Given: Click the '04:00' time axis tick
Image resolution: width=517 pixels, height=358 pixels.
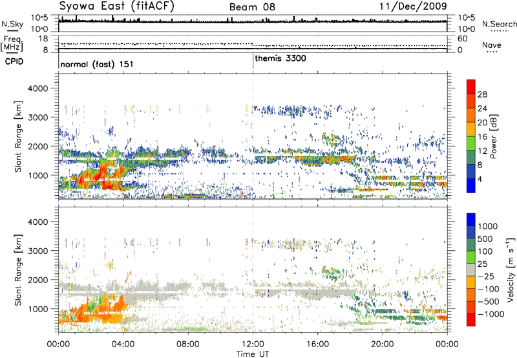Looking at the screenshot, I should tap(123, 344).
